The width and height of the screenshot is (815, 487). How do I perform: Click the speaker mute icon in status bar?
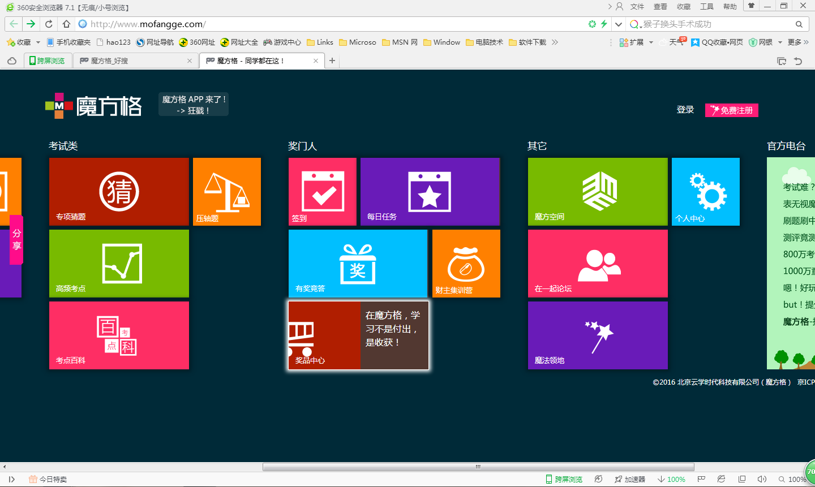[x=762, y=479]
